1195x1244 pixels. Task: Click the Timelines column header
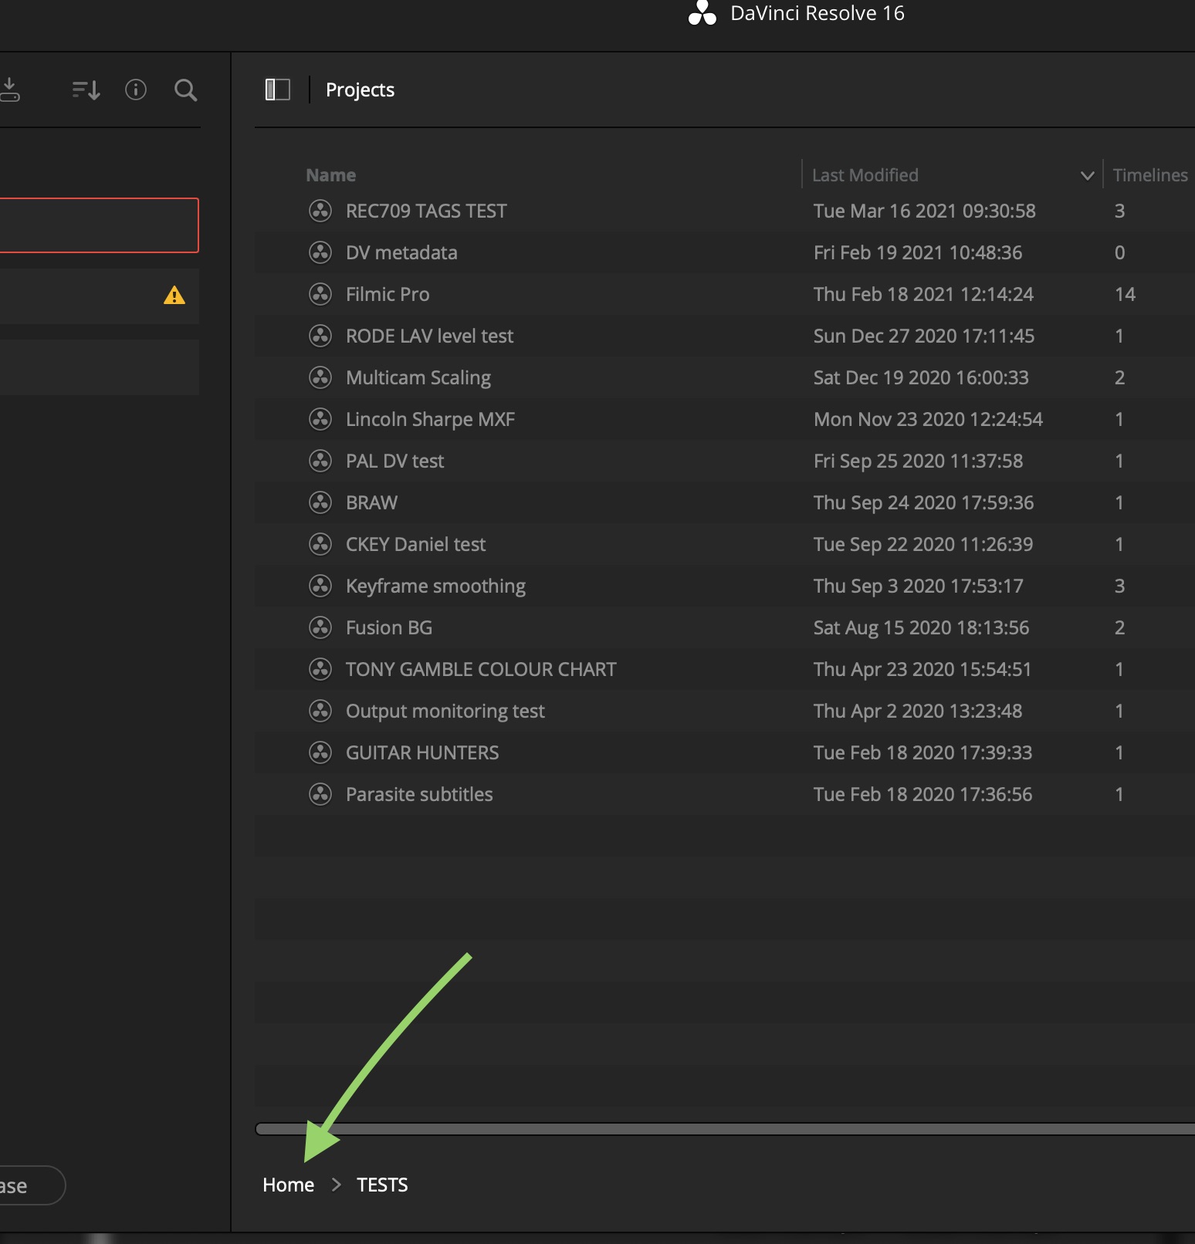tap(1150, 175)
